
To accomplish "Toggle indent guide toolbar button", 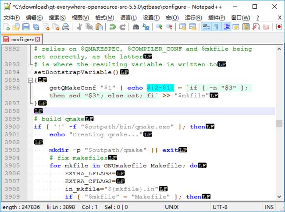I will tap(226, 27).
